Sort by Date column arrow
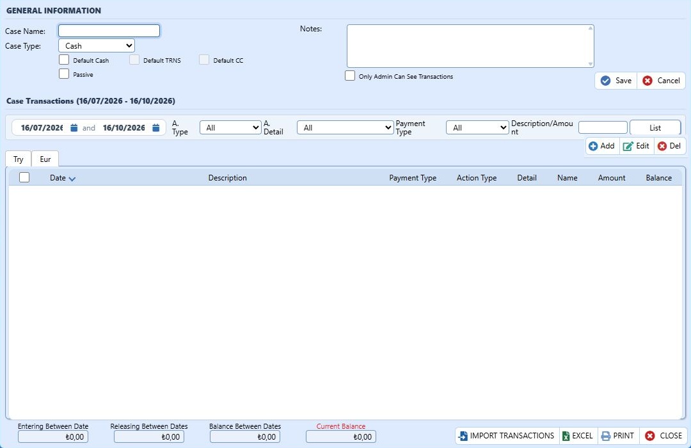Image resolution: width=691 pixels, height=448 pixels. point(72,179)
